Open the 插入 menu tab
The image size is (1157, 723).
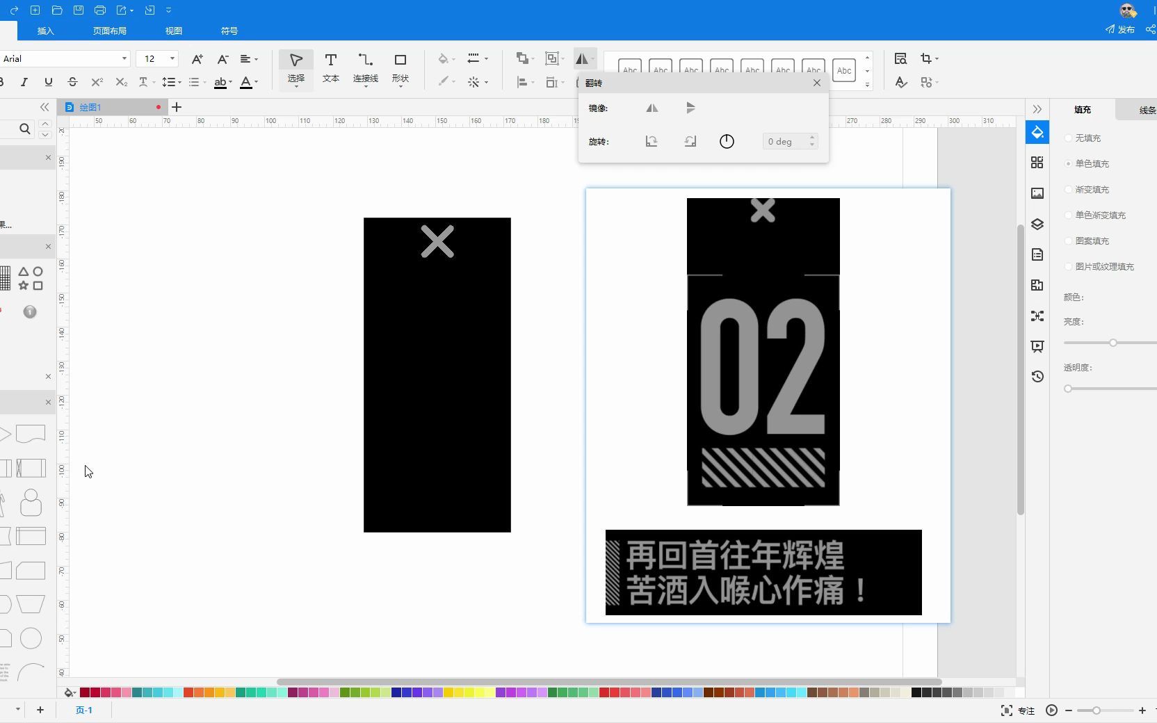[x=45, y=31]
